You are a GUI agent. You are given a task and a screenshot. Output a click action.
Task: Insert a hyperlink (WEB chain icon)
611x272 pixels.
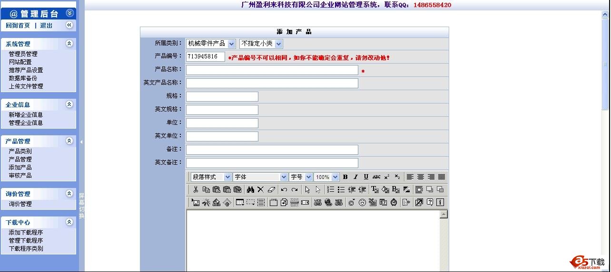point(317,202)
